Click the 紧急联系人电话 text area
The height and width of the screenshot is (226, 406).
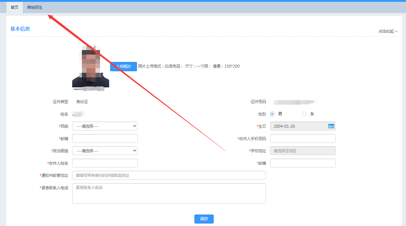[x=169, y=193]
